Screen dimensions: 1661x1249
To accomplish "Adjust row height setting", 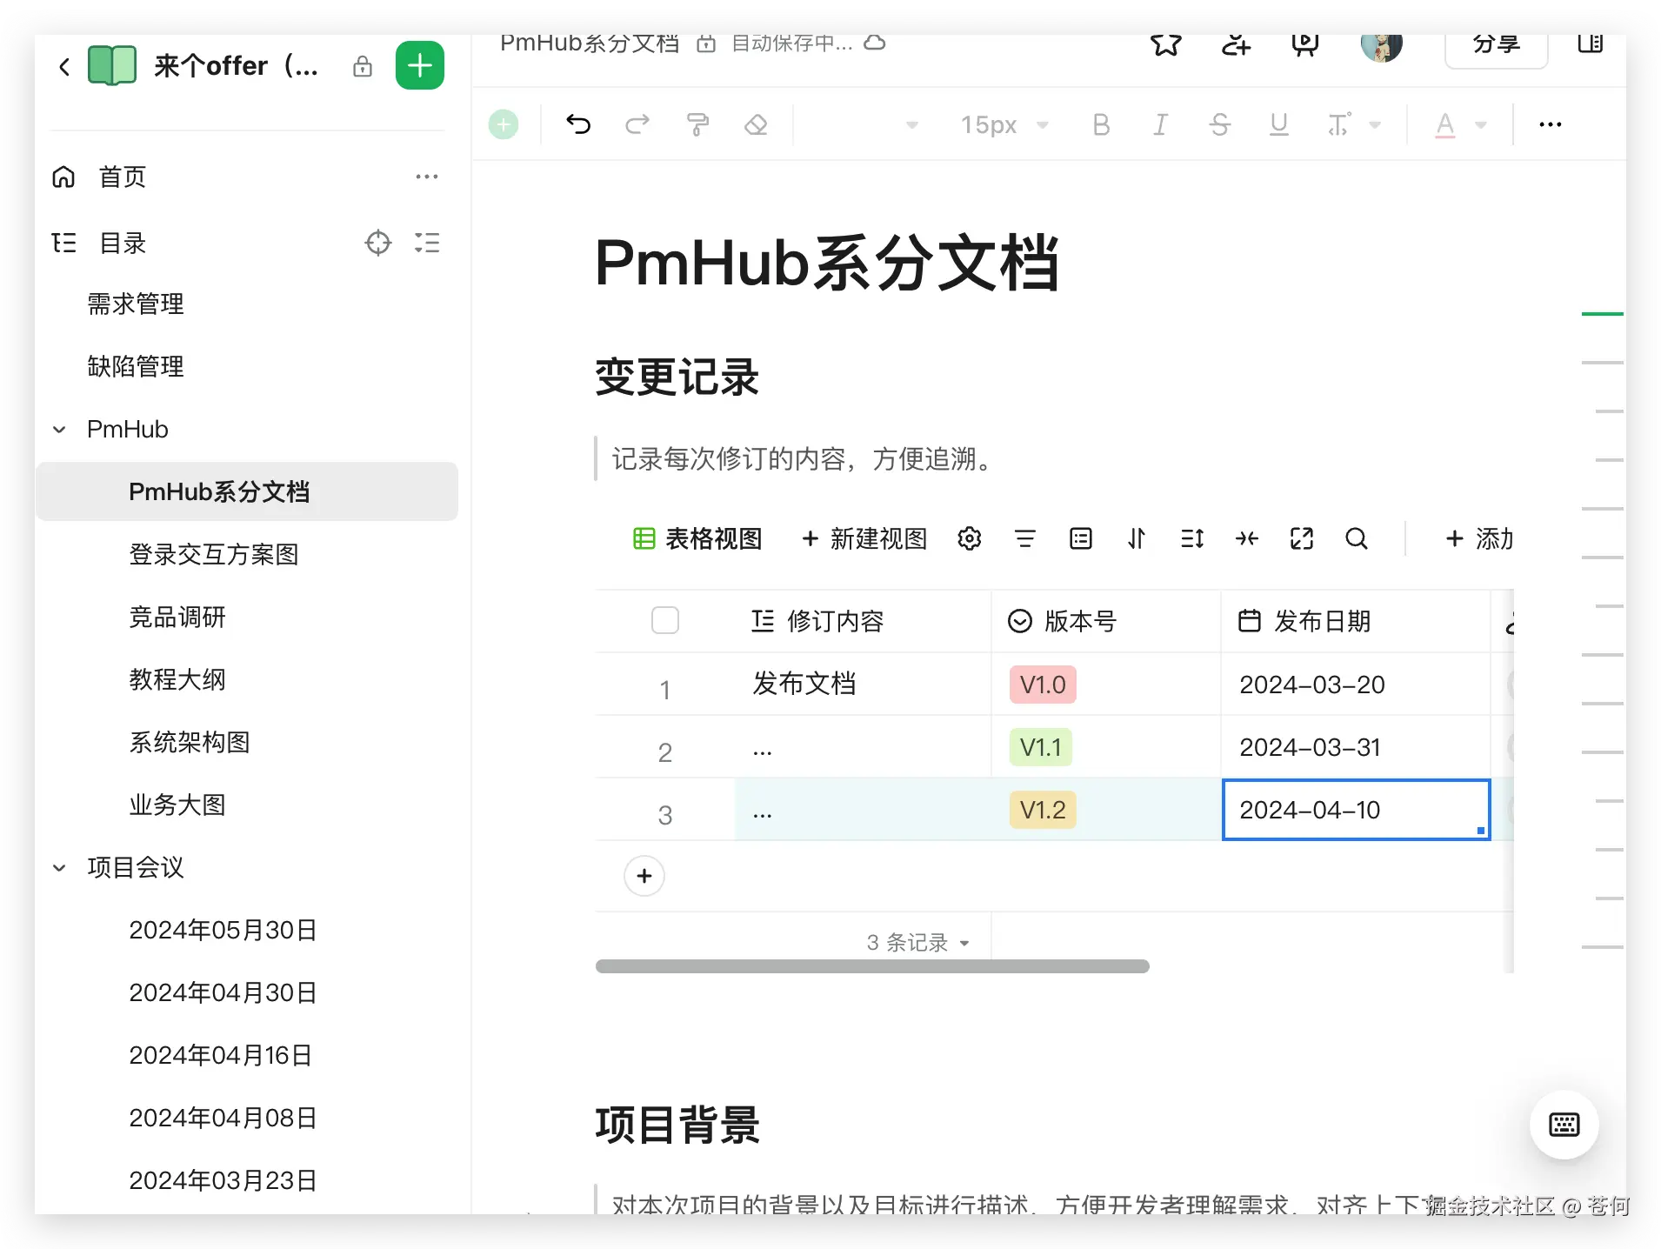I will point(1192,539).
